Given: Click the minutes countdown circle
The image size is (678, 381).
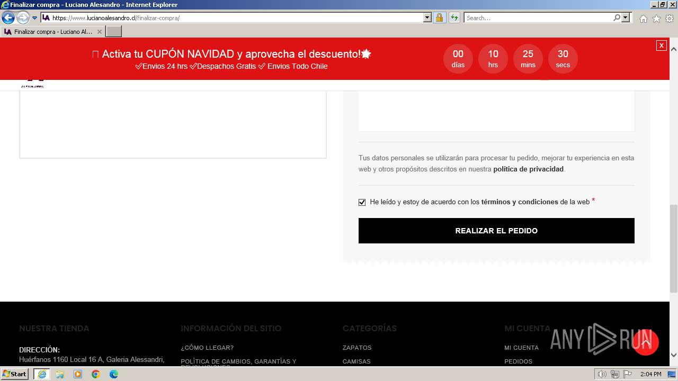Looking at the screenshot, I should (528, 59).
